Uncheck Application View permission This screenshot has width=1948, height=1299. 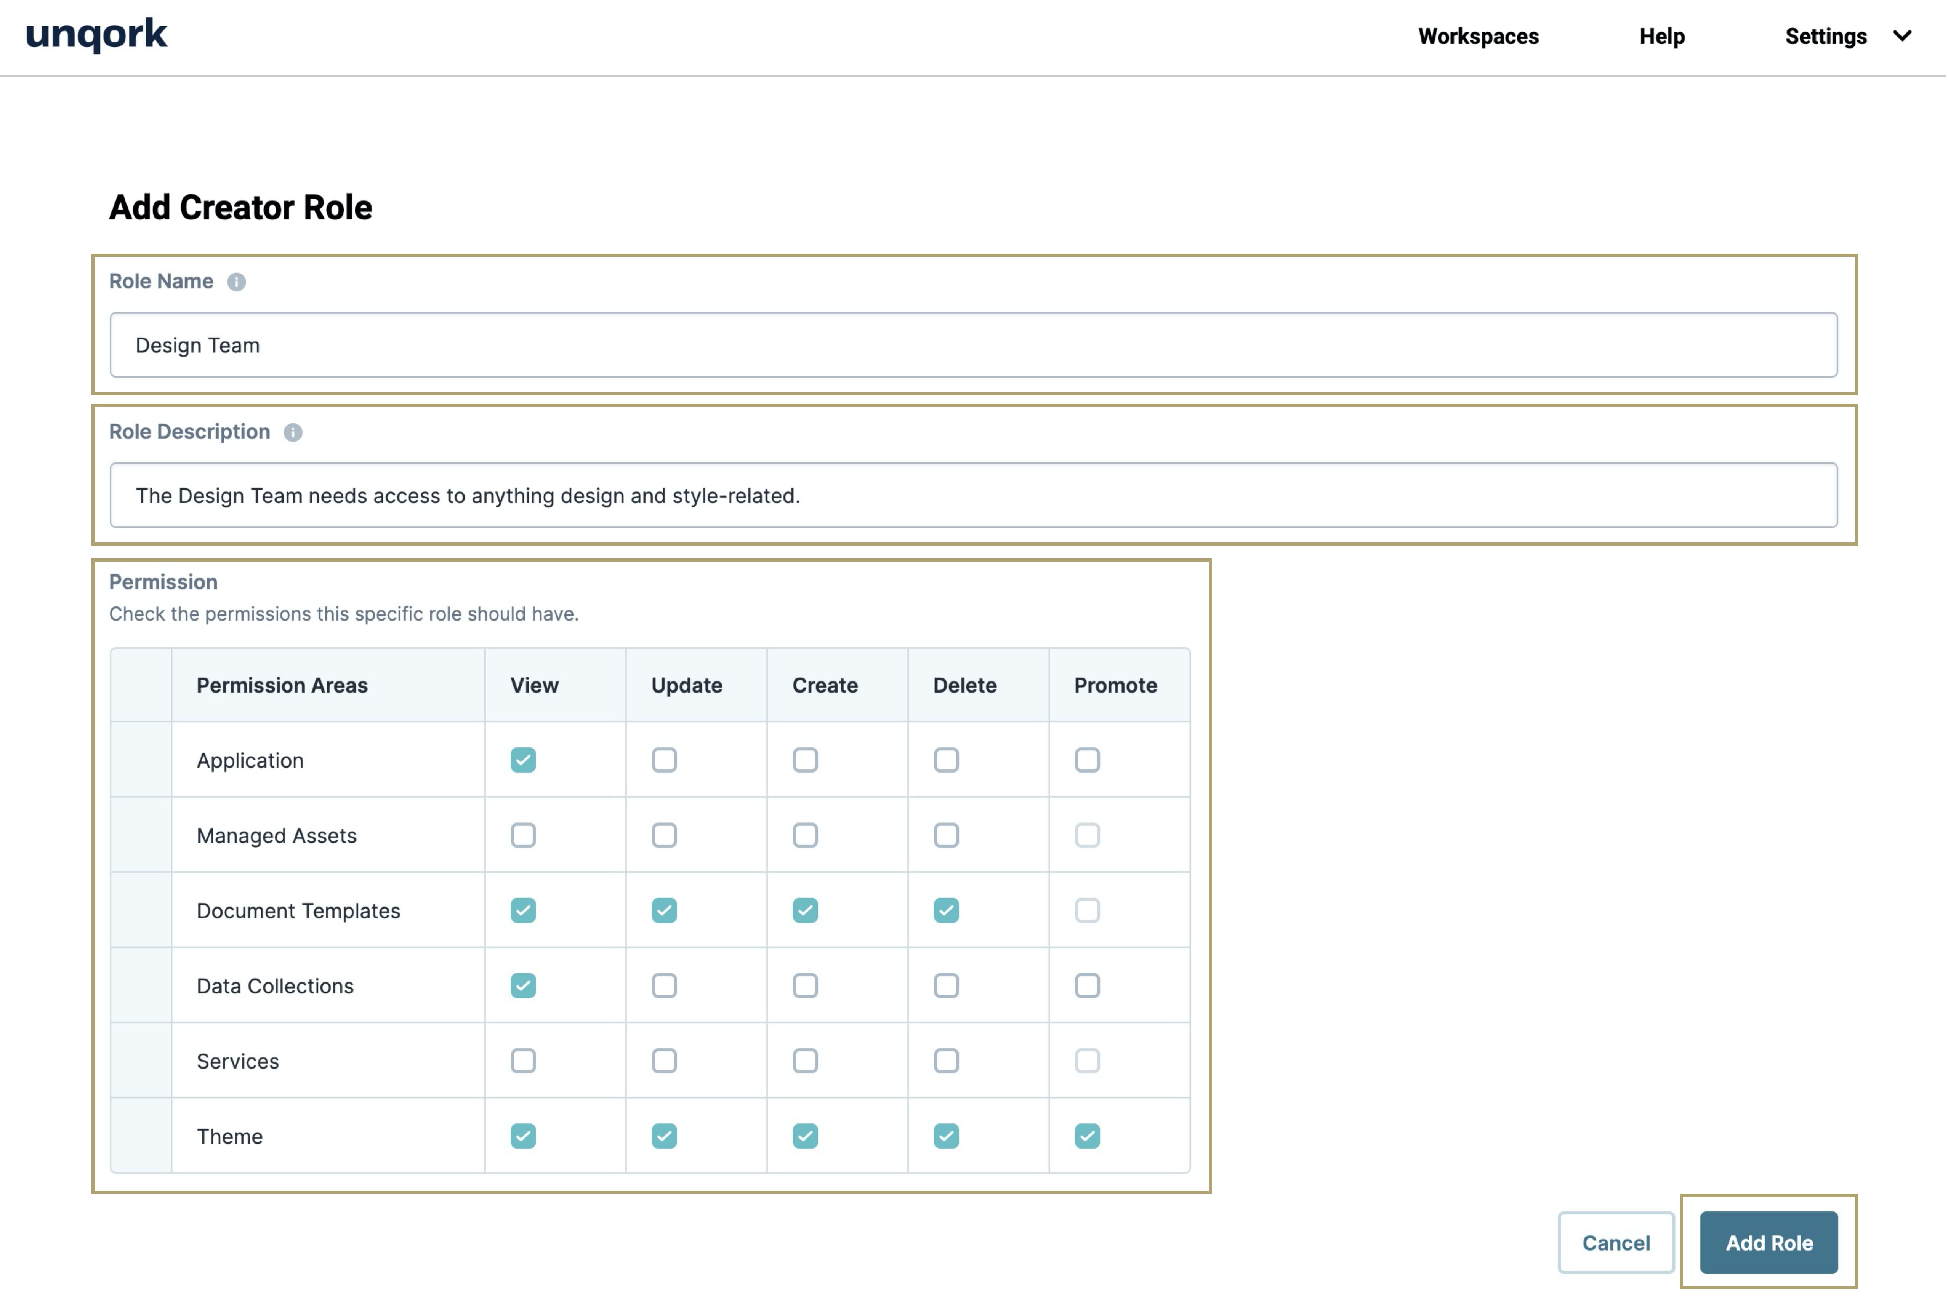pos(524,760)
